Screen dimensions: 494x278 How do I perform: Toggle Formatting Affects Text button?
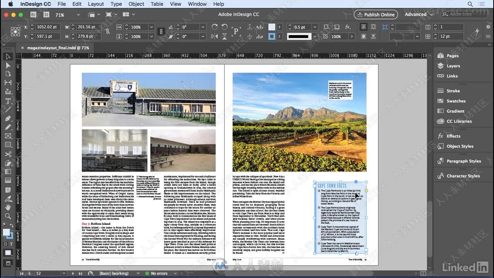[11, 244]
